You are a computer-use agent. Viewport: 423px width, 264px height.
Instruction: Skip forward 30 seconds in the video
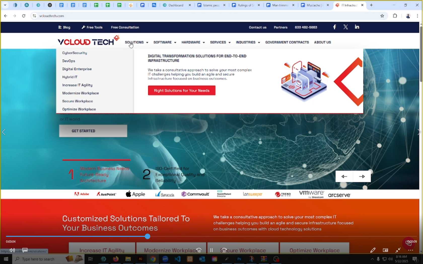pos(224,250)
